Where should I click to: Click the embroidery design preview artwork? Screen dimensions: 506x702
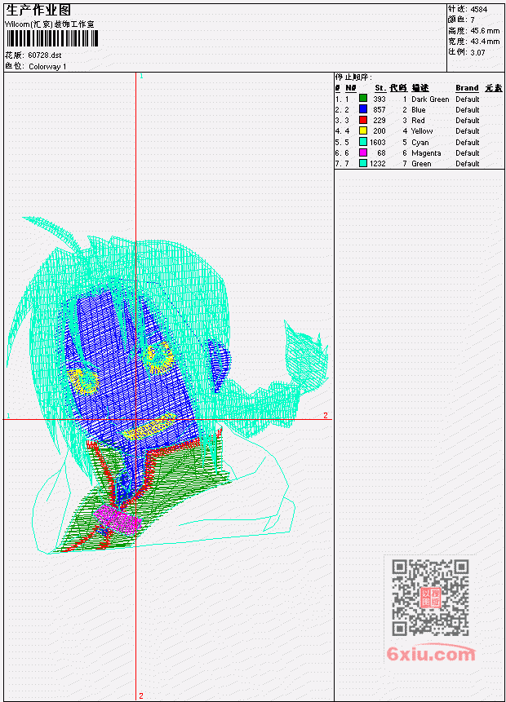coord(167,386)
